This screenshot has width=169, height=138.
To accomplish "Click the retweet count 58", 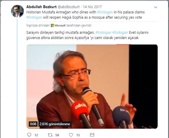I will point(57,135).
